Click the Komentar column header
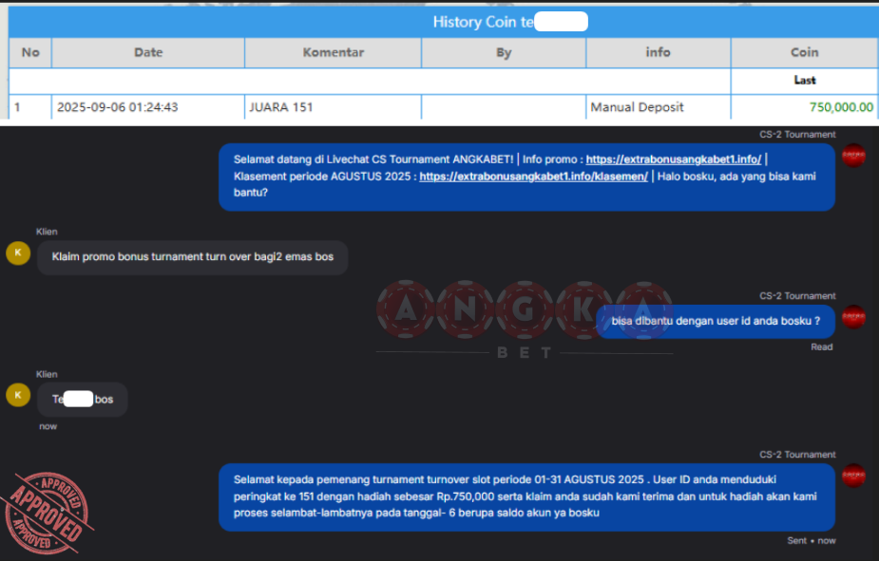This screenshot has width=879, height=561. point(333,52)
